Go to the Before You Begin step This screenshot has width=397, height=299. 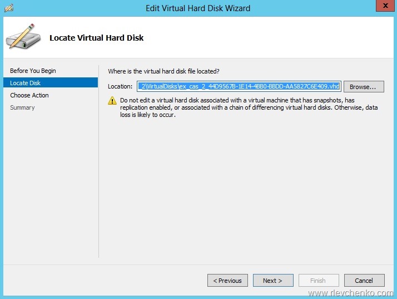(x=33, y=71)
